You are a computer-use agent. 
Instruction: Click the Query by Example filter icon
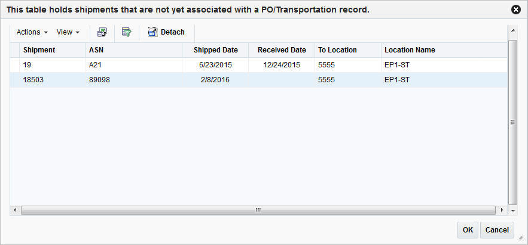(126, 32)
